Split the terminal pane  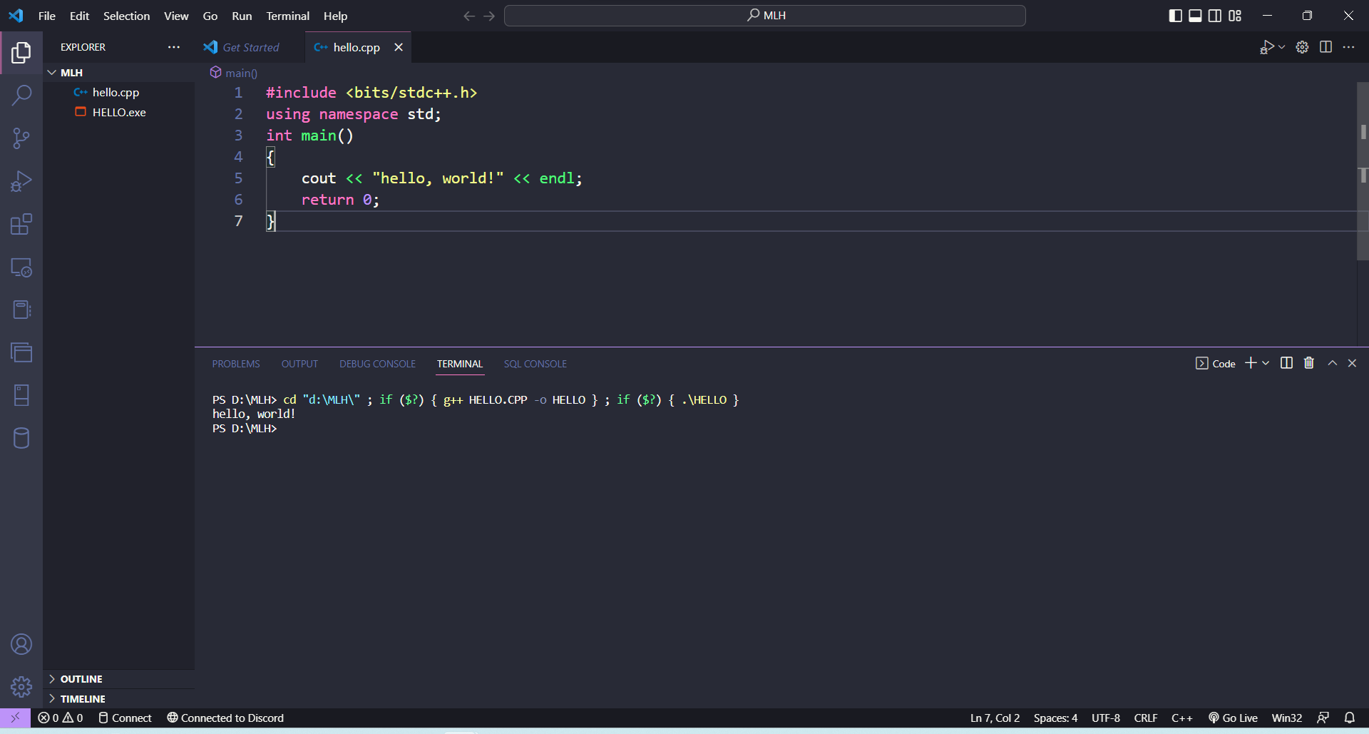pyautogui.click(x=1286, y=363)
